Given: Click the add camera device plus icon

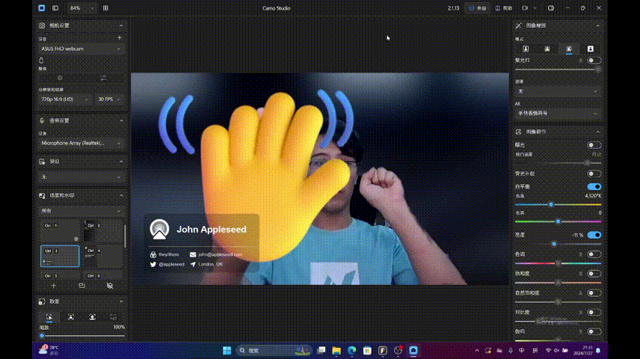Looking at the screenshot, I should 120,37.
